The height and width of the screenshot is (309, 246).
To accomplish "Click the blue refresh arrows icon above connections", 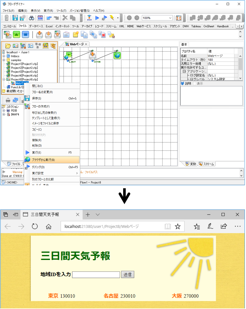I will (15, 100).
